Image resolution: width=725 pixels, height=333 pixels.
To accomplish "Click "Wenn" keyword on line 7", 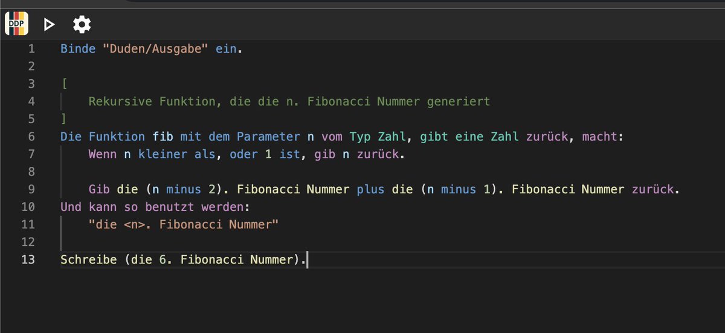I will [x=103, y=154].
